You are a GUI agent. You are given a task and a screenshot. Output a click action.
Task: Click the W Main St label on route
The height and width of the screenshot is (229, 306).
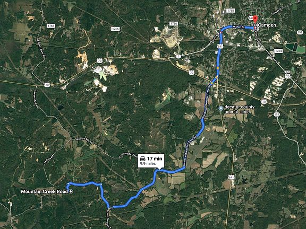click(x=238, y=27)
